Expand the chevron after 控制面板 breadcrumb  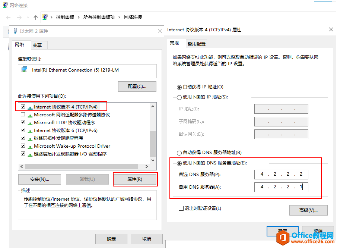[78, 17]
